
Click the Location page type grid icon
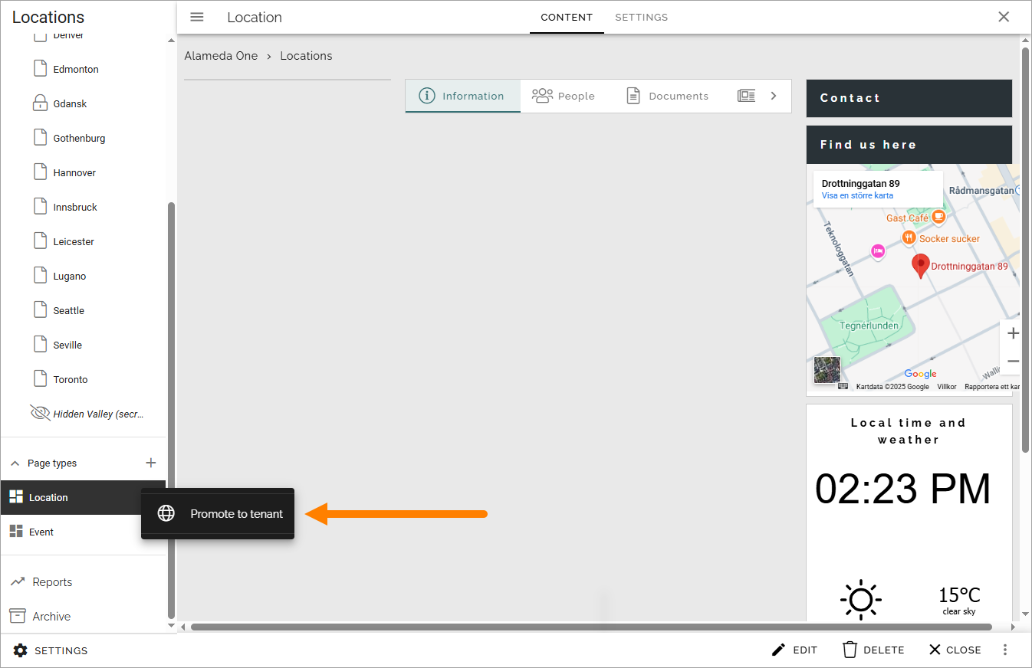click(16, 497)
